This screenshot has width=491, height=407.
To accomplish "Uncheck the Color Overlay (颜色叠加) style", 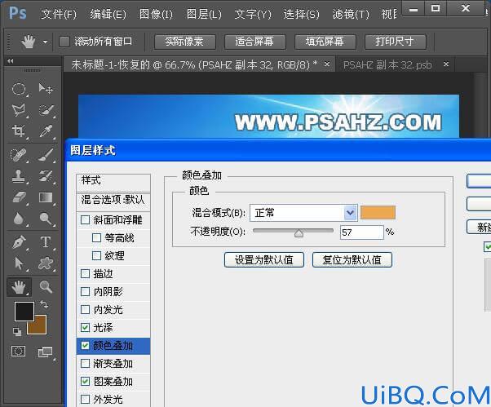I will (x=85, y=346).
